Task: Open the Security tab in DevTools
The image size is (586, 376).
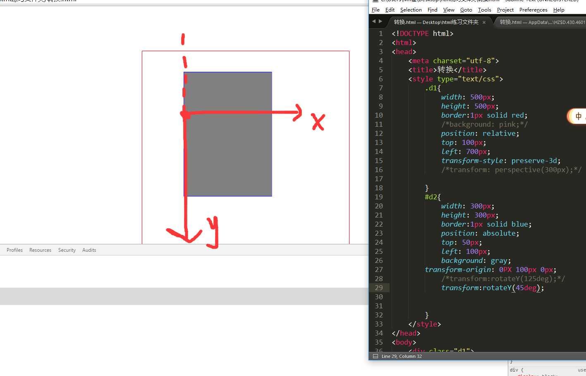Action: pos(67,250)
